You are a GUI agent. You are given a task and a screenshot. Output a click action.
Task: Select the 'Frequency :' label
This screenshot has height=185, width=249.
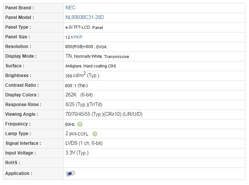point(18,124)
